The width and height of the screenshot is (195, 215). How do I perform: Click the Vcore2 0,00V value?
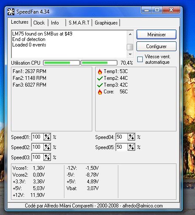pyautogui.click(x=39, y=175)
